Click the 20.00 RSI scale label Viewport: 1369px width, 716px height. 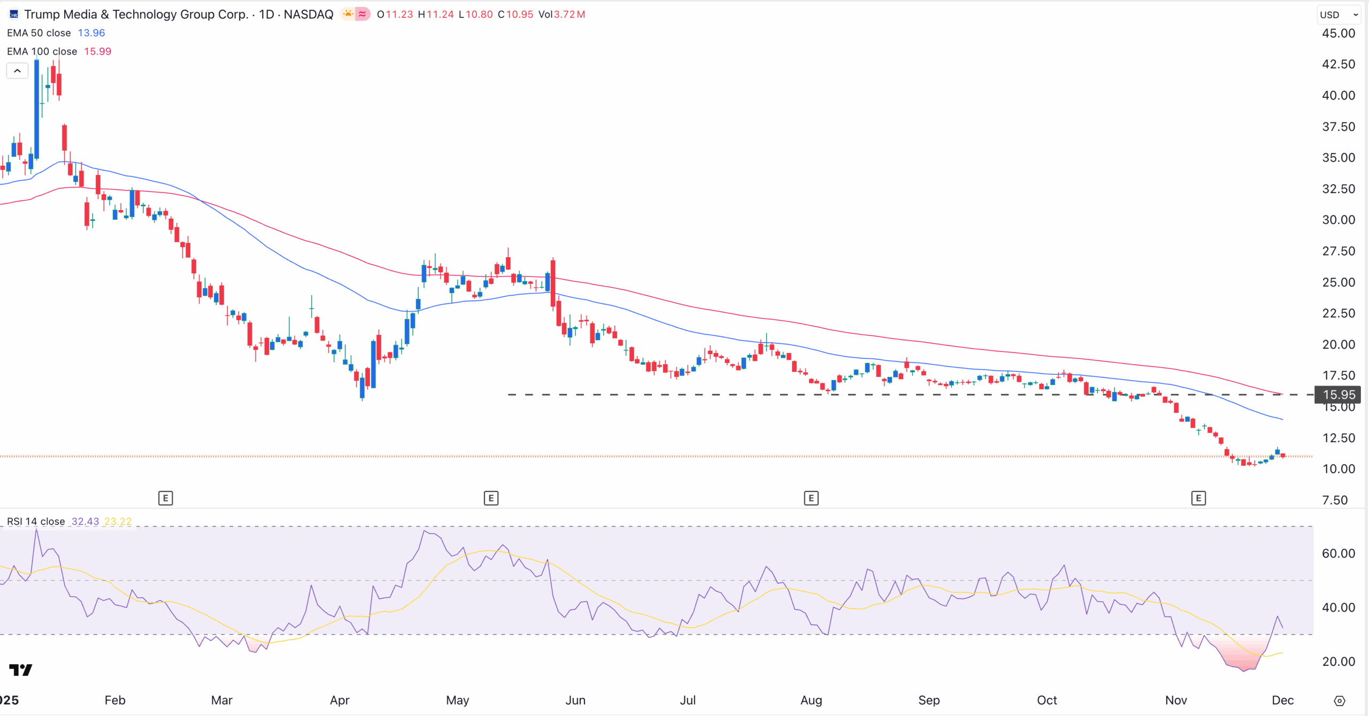click(1339, 661)
